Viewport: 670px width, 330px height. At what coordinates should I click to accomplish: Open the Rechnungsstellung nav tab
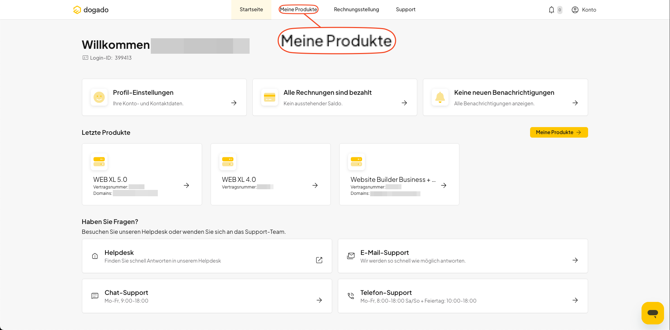coord(356,9)
